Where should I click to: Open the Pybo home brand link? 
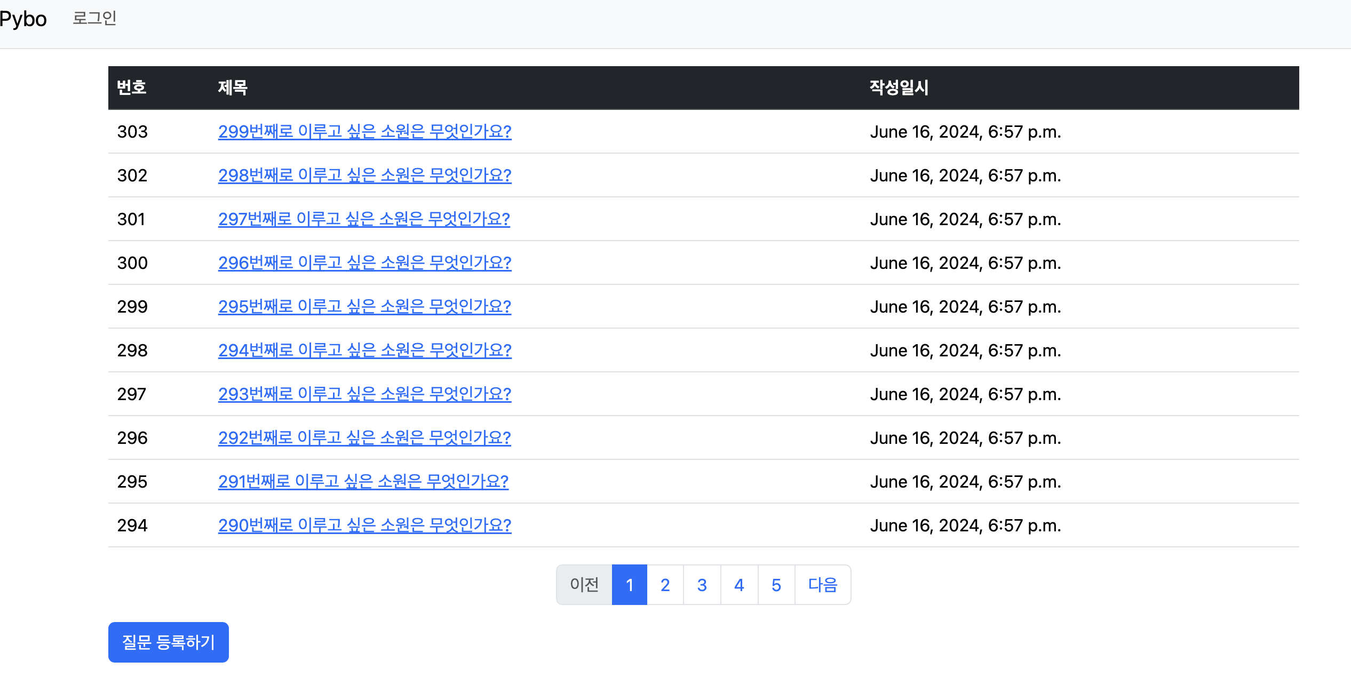click(23, 19)
